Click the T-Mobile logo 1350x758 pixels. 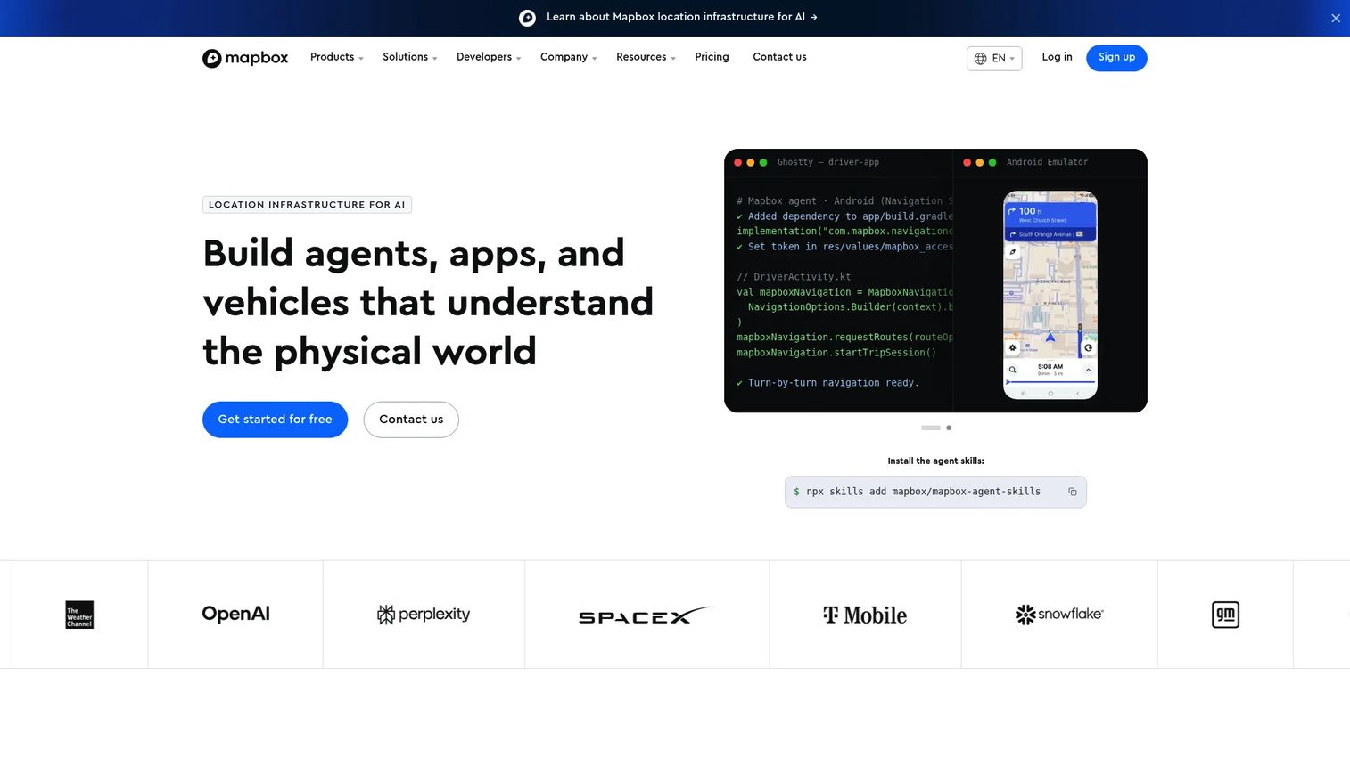(865, 615)
